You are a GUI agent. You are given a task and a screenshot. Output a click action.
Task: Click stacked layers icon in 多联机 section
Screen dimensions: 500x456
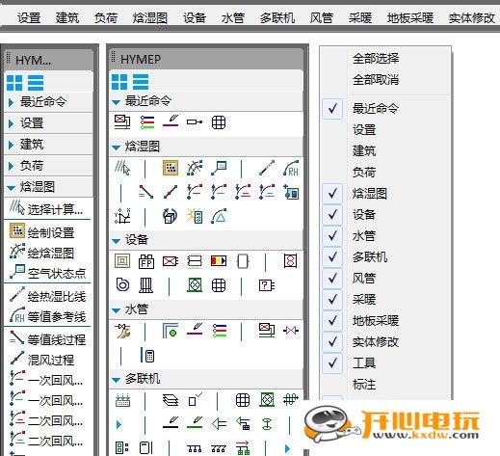click(171, 400)
